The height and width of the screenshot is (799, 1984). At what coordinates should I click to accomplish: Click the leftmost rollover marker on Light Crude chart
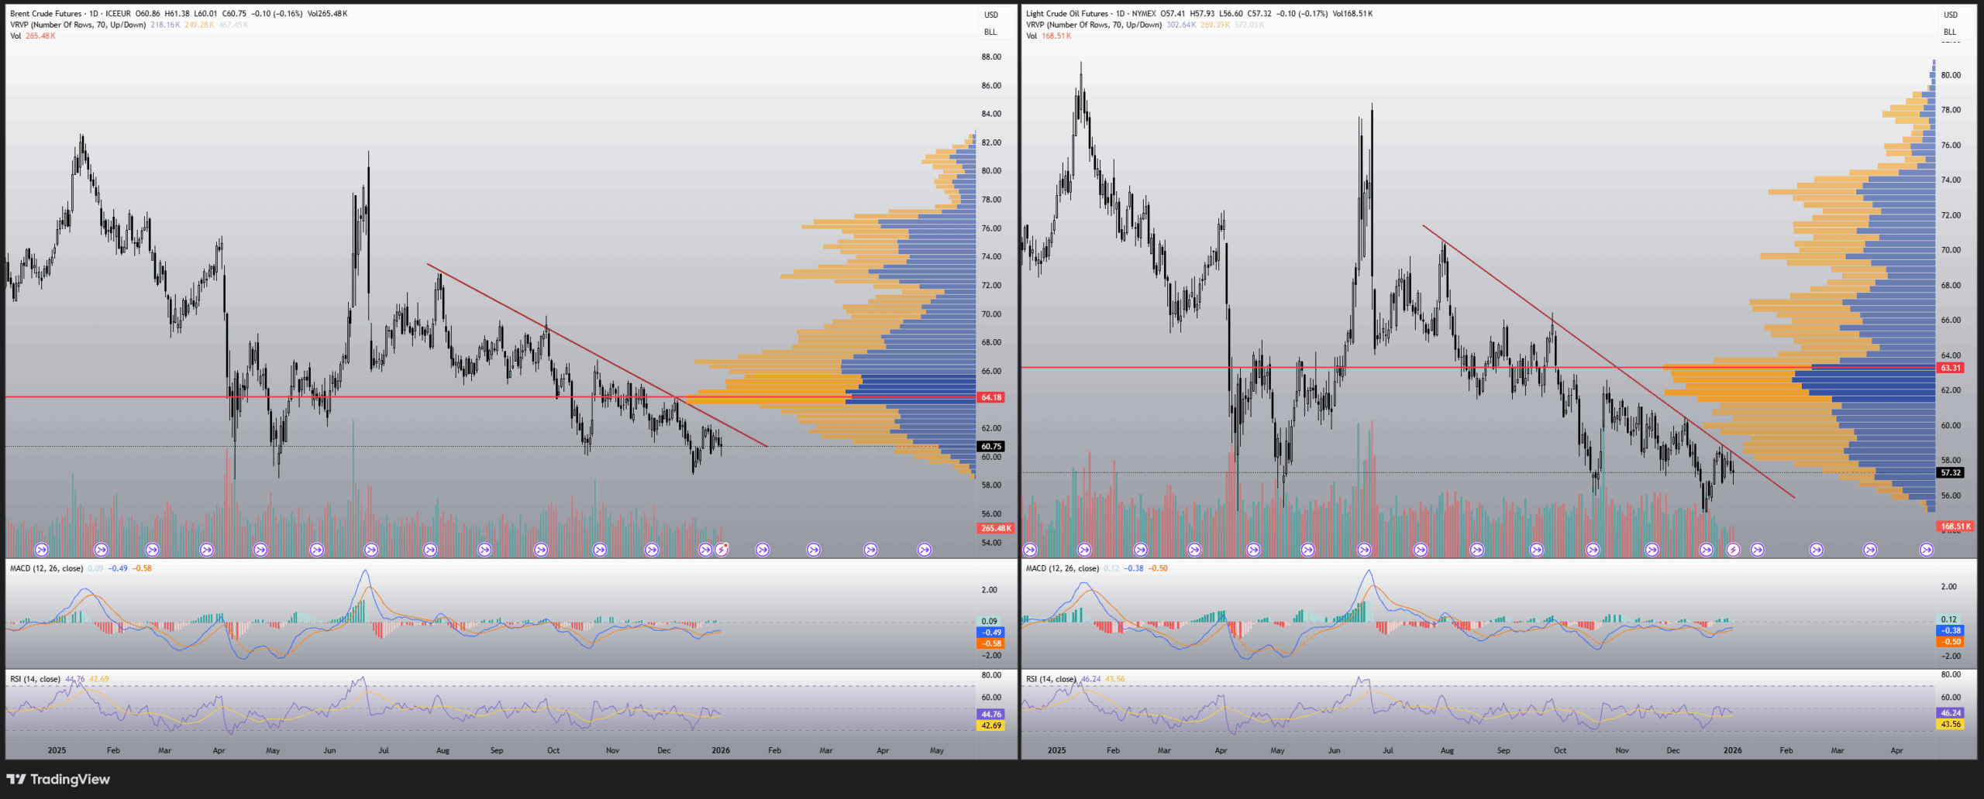tap(1030, 550)
